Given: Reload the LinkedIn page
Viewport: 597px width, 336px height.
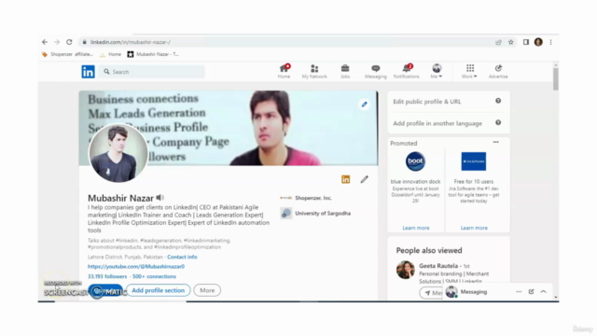Looking at the screenshot, I should pyautogui.click(x=69, y=42).
